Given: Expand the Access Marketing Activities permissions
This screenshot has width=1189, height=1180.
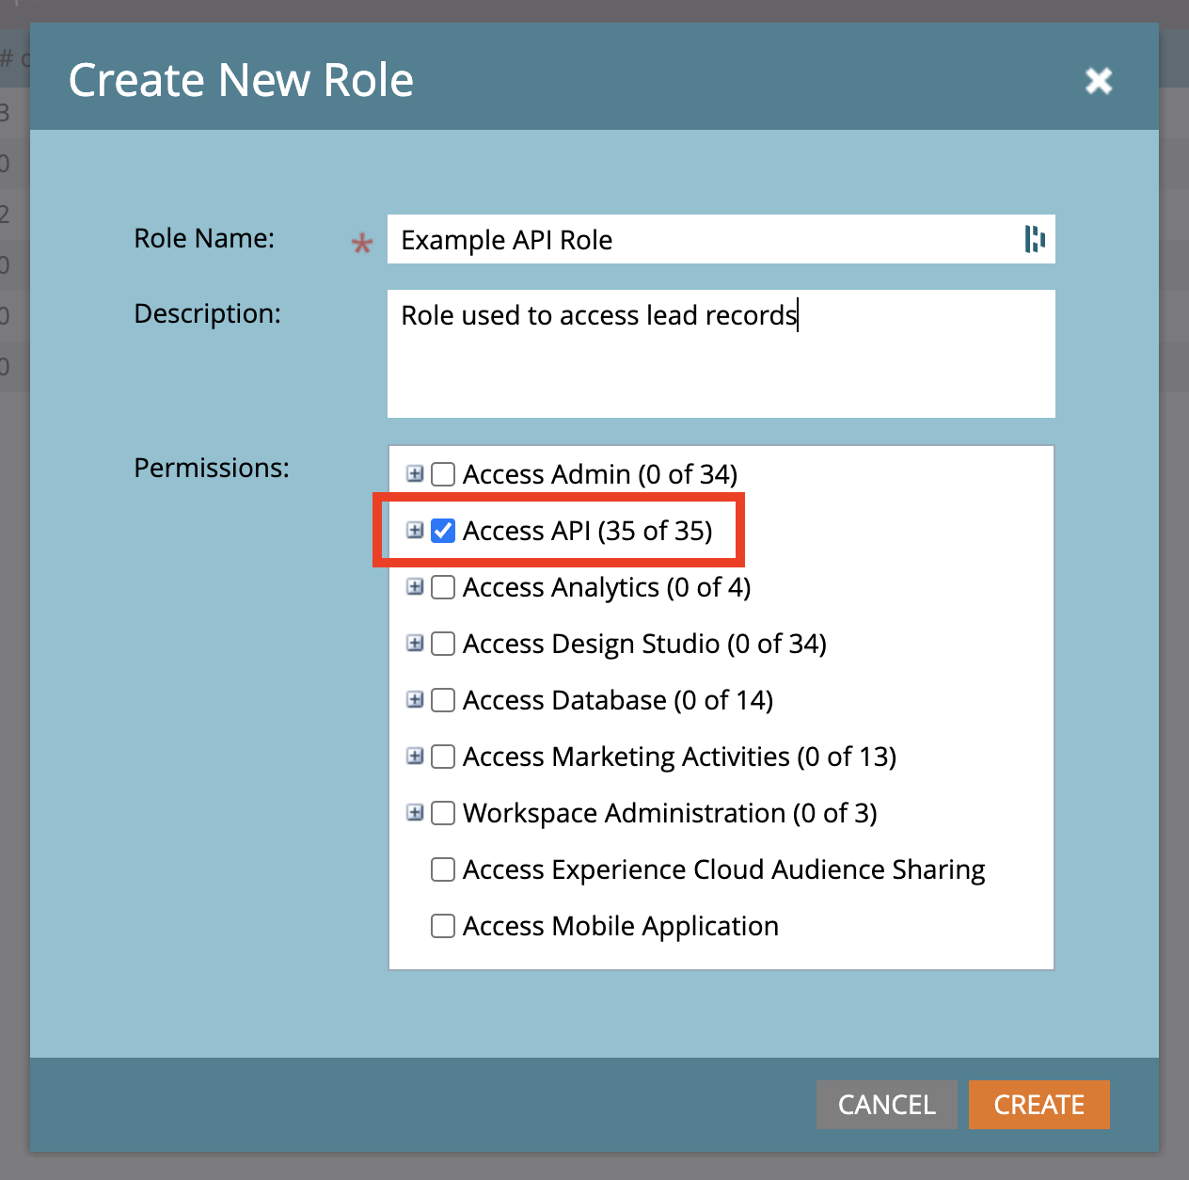Looking at the screenshot, I should pyautogui.click(x=415, y=756).
